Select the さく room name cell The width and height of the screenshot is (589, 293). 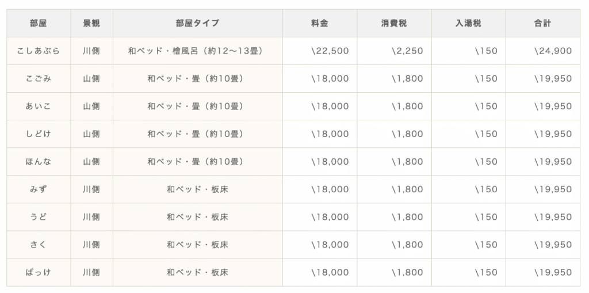click(x=39, y=245)
